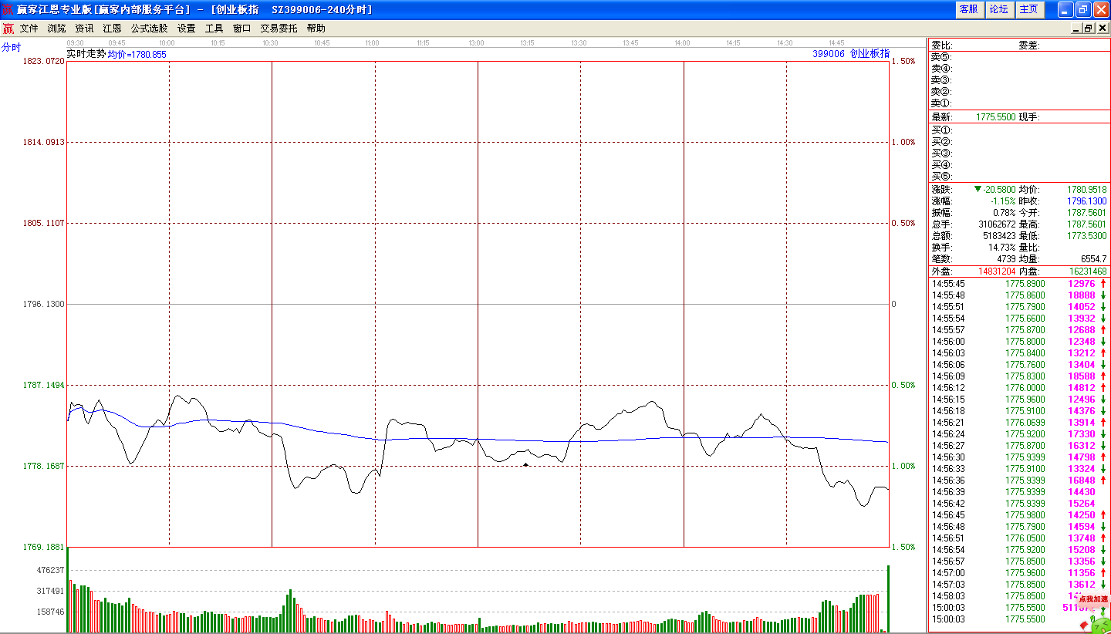
Task: Click the 总手 value 31062672
Action: pyautogui.click(x=997, y=224)
